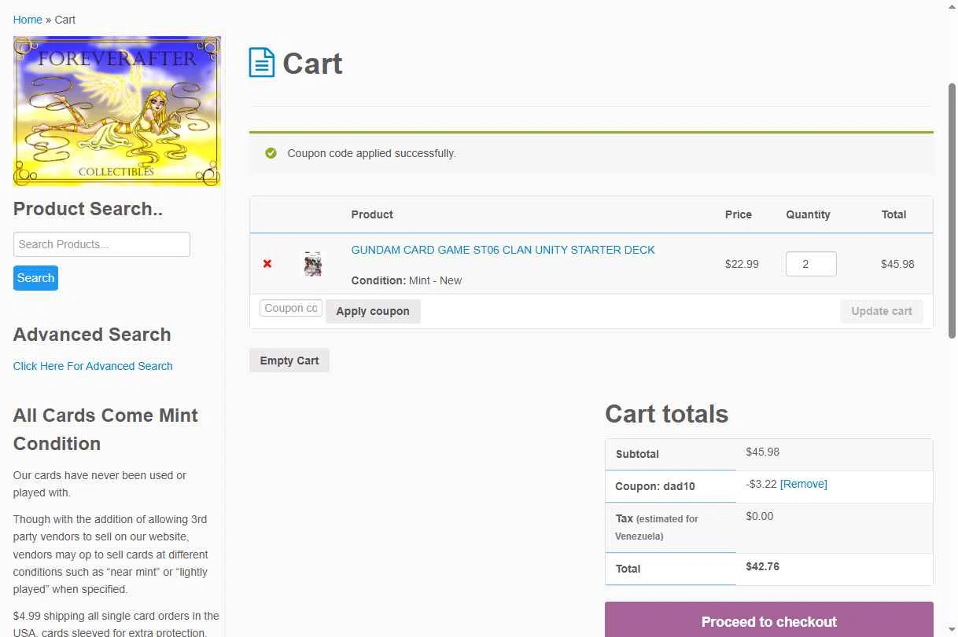Click the -$3.22 coupon discount amount
Screen dimensions: 958x637
pos(761,484)
